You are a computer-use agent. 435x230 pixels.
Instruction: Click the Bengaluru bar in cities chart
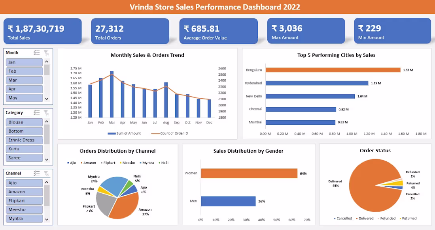click(x=333, y=70)
